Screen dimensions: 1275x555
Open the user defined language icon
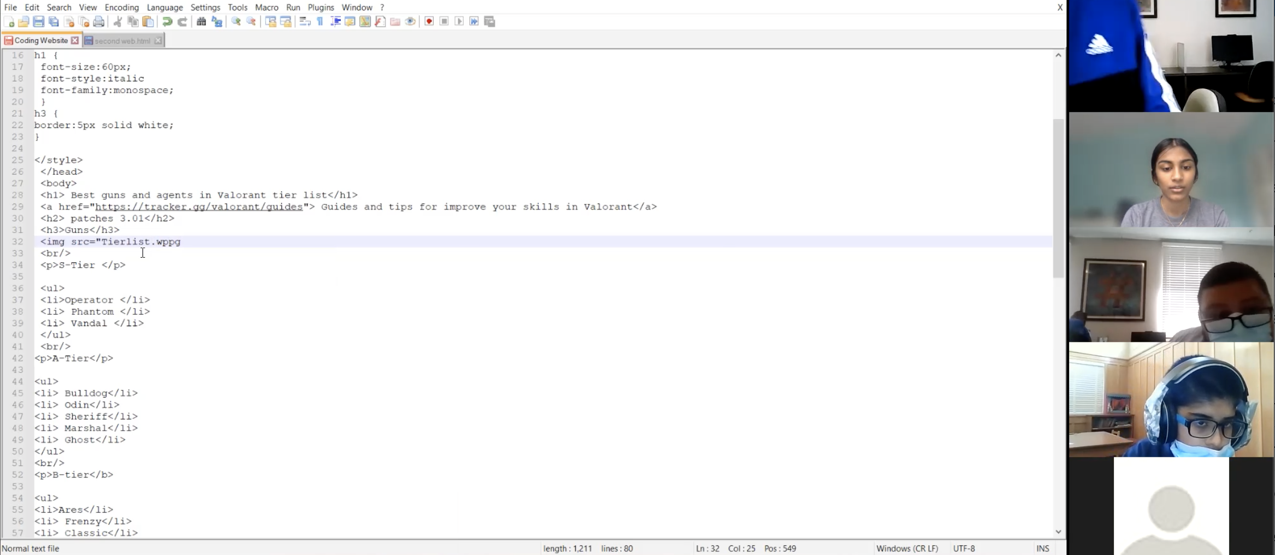(350, 21)
